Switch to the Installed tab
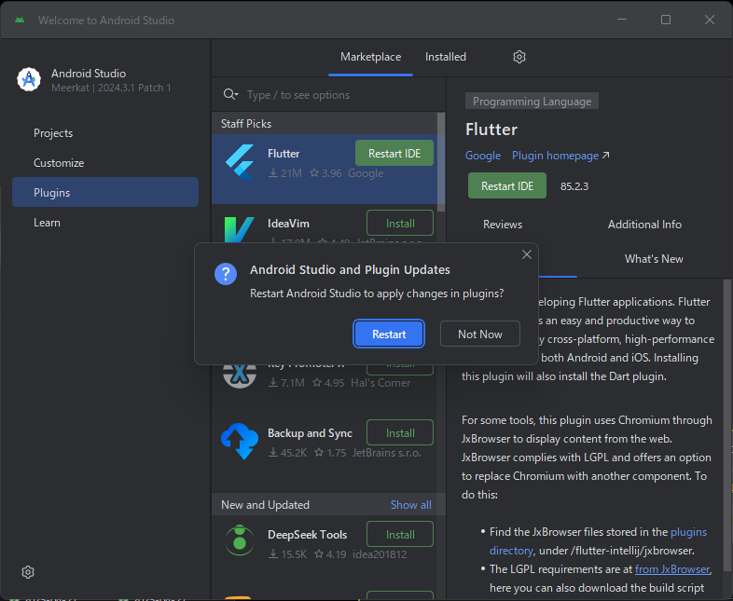 [446, 57]
